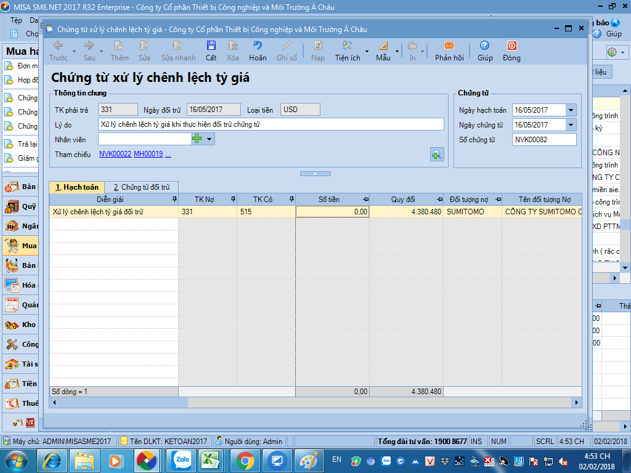
Task: Click the Lý do text field
Action: click(271, 124)
